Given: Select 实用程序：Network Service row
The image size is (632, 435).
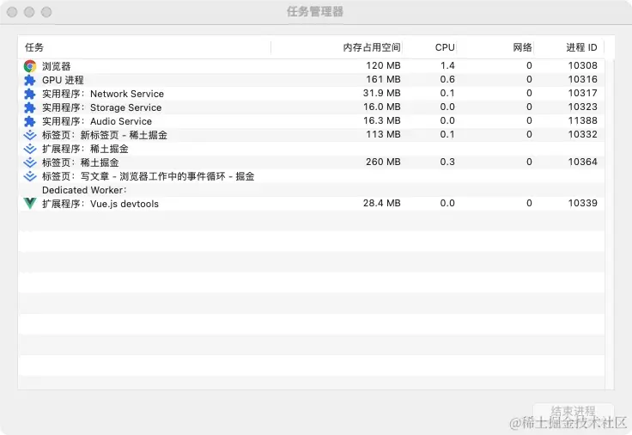Looking at the screenshot, I should click(311, 93).
